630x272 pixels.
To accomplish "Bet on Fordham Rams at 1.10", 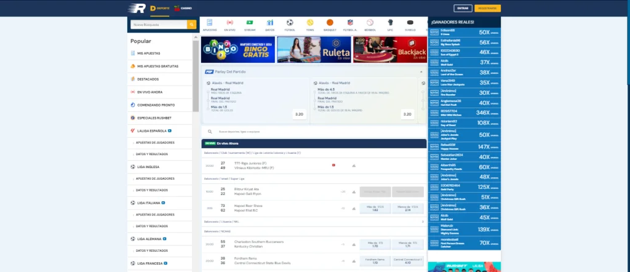I will [375, 261].
